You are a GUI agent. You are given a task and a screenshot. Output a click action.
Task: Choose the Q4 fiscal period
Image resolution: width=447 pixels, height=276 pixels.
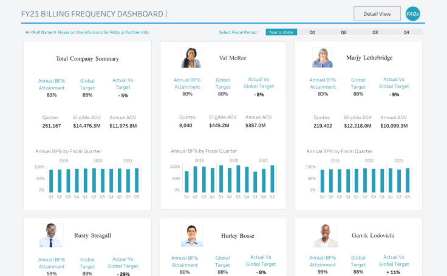406,32
